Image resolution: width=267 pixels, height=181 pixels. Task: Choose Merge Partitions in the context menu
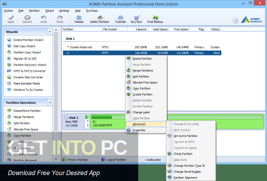point(146,70)
